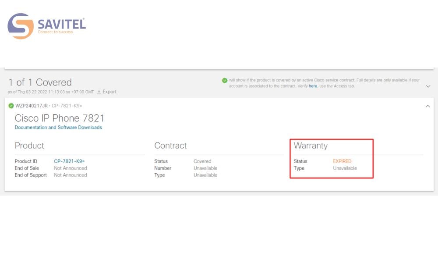Click the Export download icon
The width and height of the screenshot is (438, 263).
(99, 92)
